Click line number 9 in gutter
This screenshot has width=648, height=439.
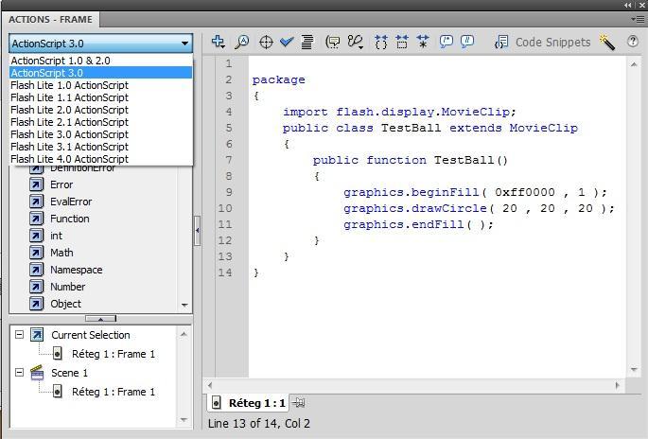point(229,192)
